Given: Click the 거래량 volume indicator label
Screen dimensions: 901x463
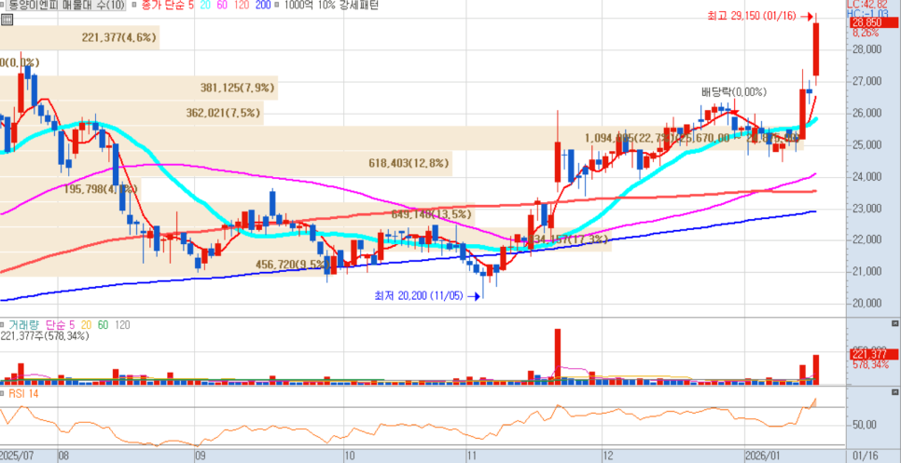Looking at the screenshot, I should [24, 325].
